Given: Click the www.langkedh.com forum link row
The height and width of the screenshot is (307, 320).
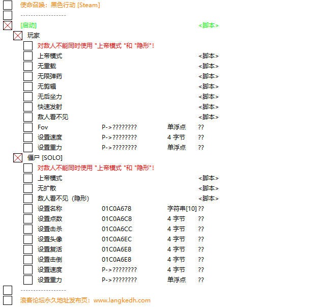Looking at the screenshot, I should (85, 300).
